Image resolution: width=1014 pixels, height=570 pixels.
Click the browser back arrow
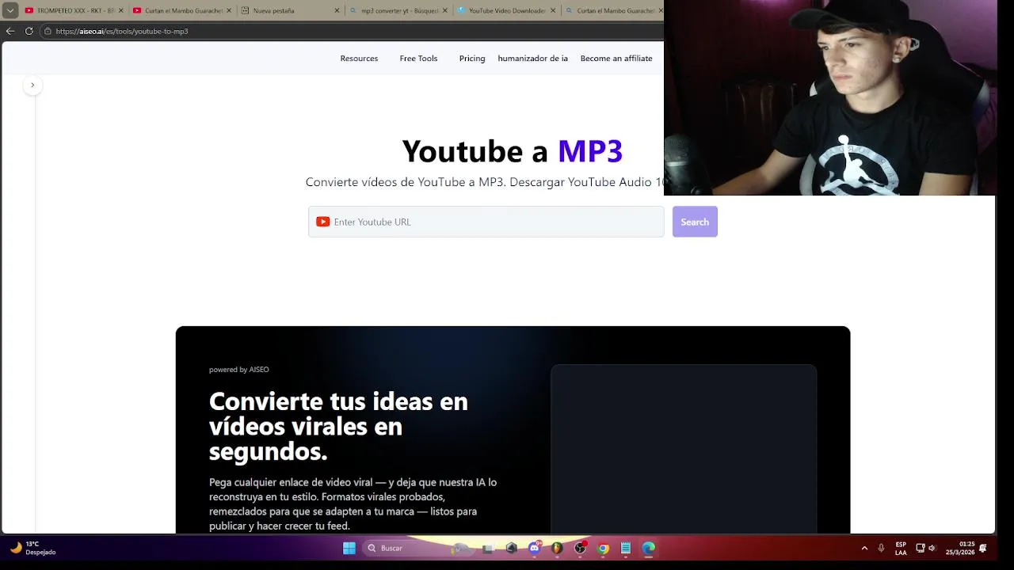point(10,31)
